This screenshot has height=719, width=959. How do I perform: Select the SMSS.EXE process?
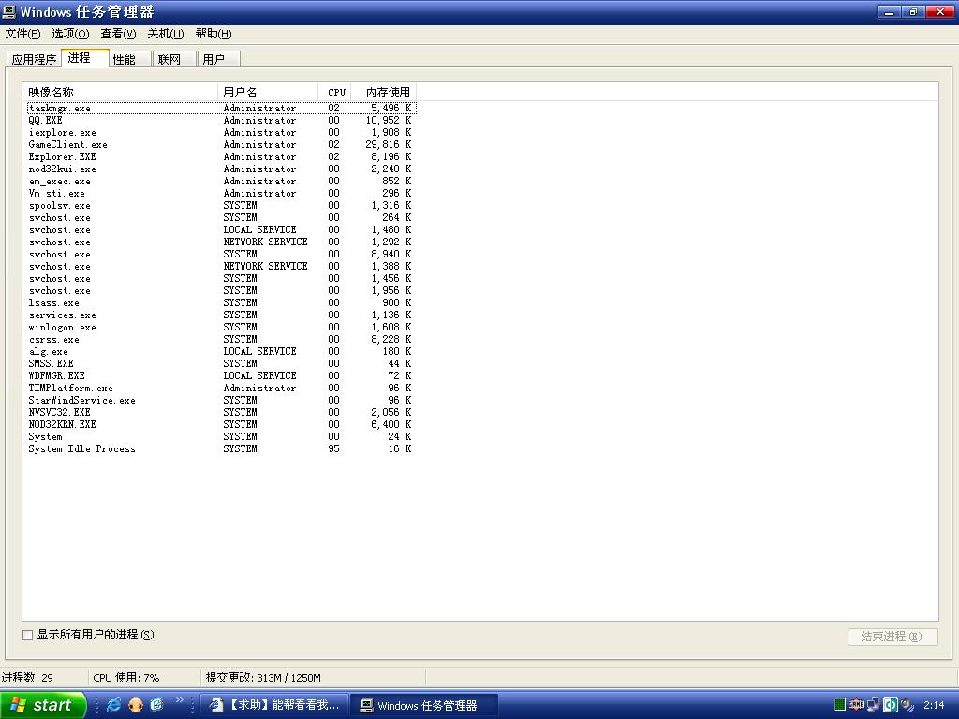point(221,364)
